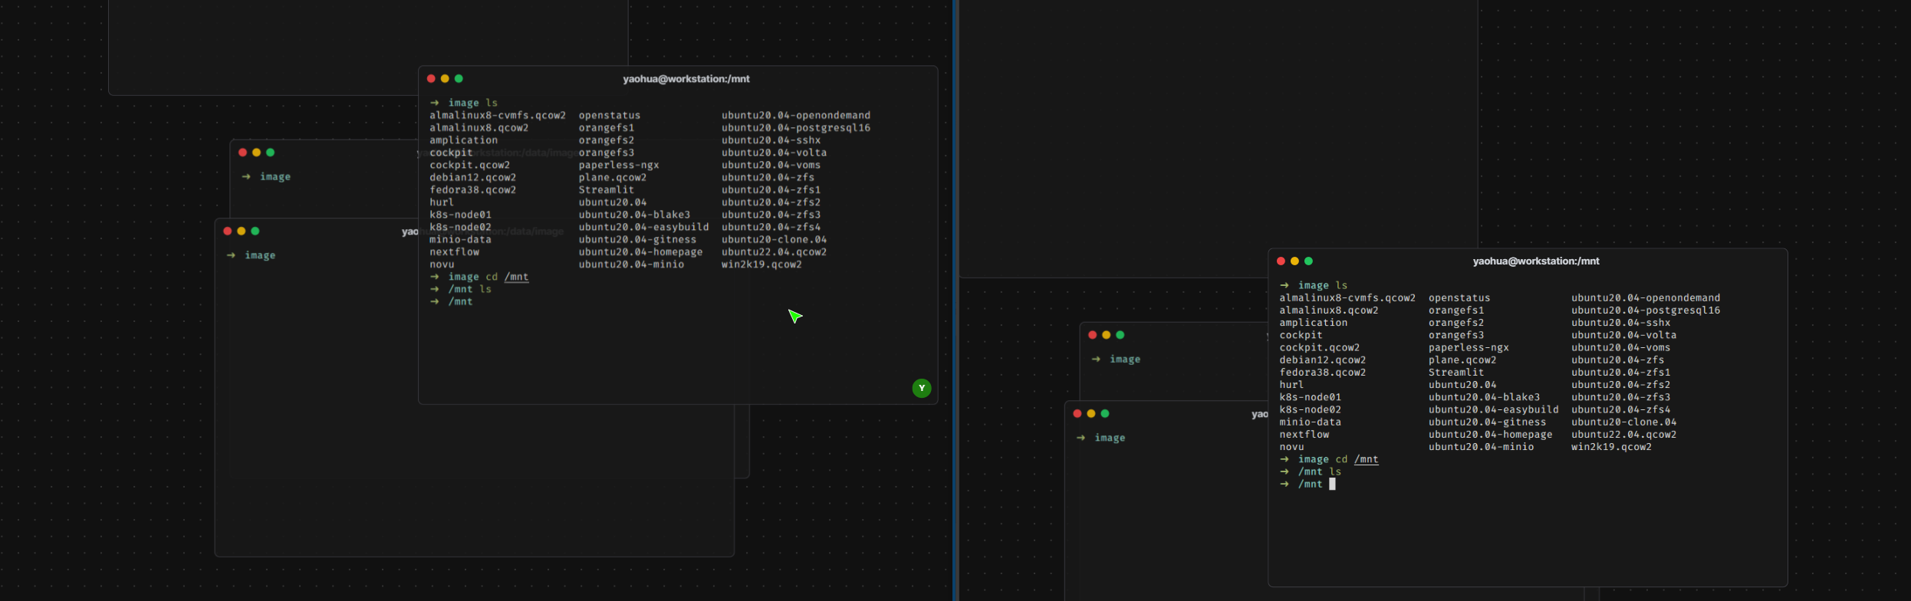1911x601 pixels.
Task: Maximize the left pane's lowest background image terminal
Action: pyautogui.click(x=255, y=232)
